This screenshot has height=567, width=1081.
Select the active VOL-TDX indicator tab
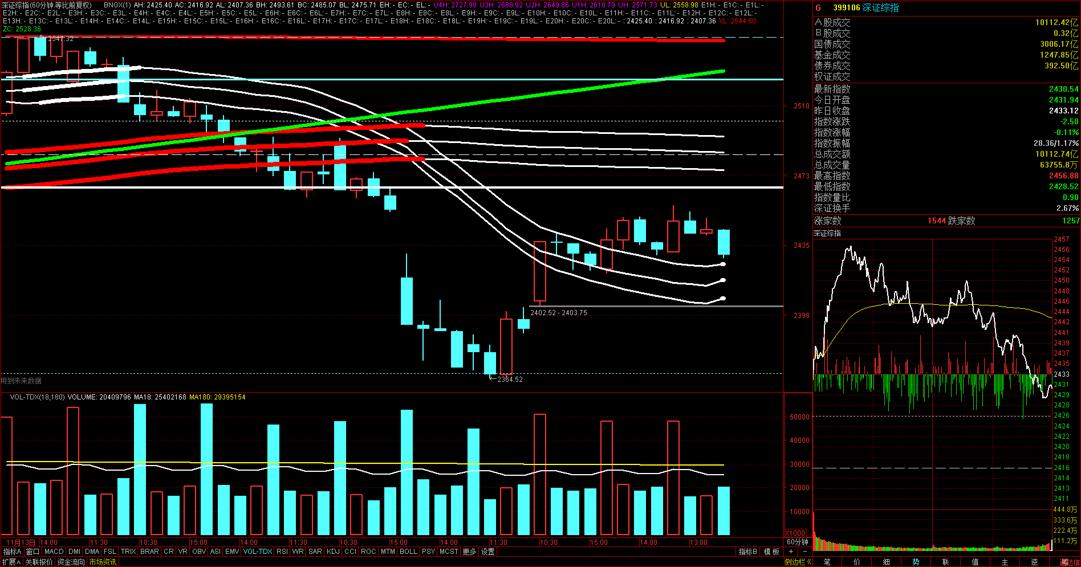pyautogui.click(x=258, y=552)
